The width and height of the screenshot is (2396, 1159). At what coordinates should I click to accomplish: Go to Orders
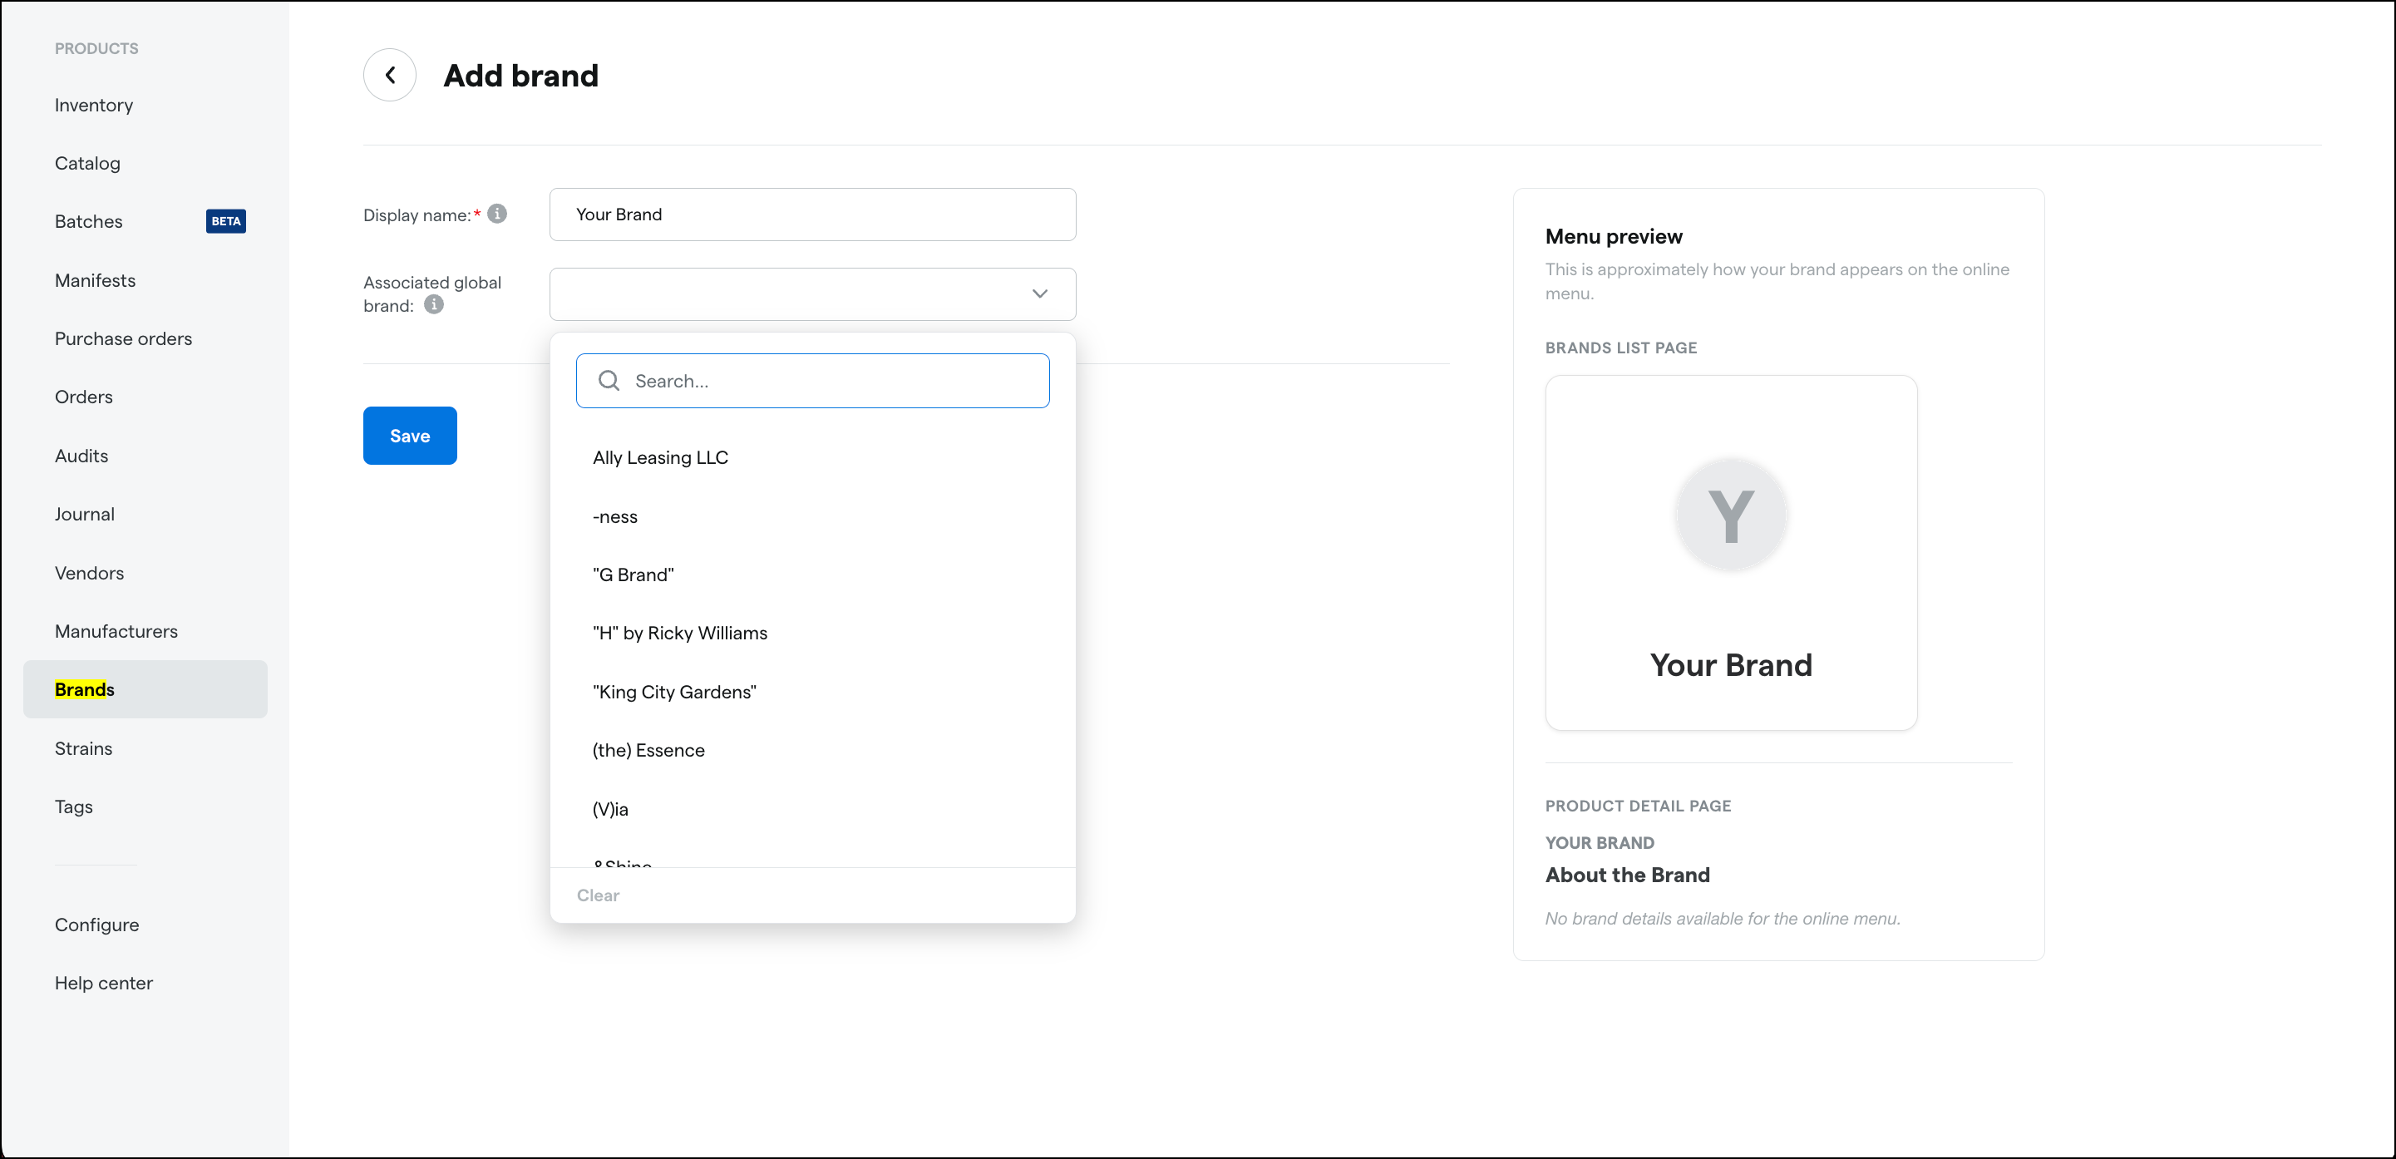(x=84, y=397)
